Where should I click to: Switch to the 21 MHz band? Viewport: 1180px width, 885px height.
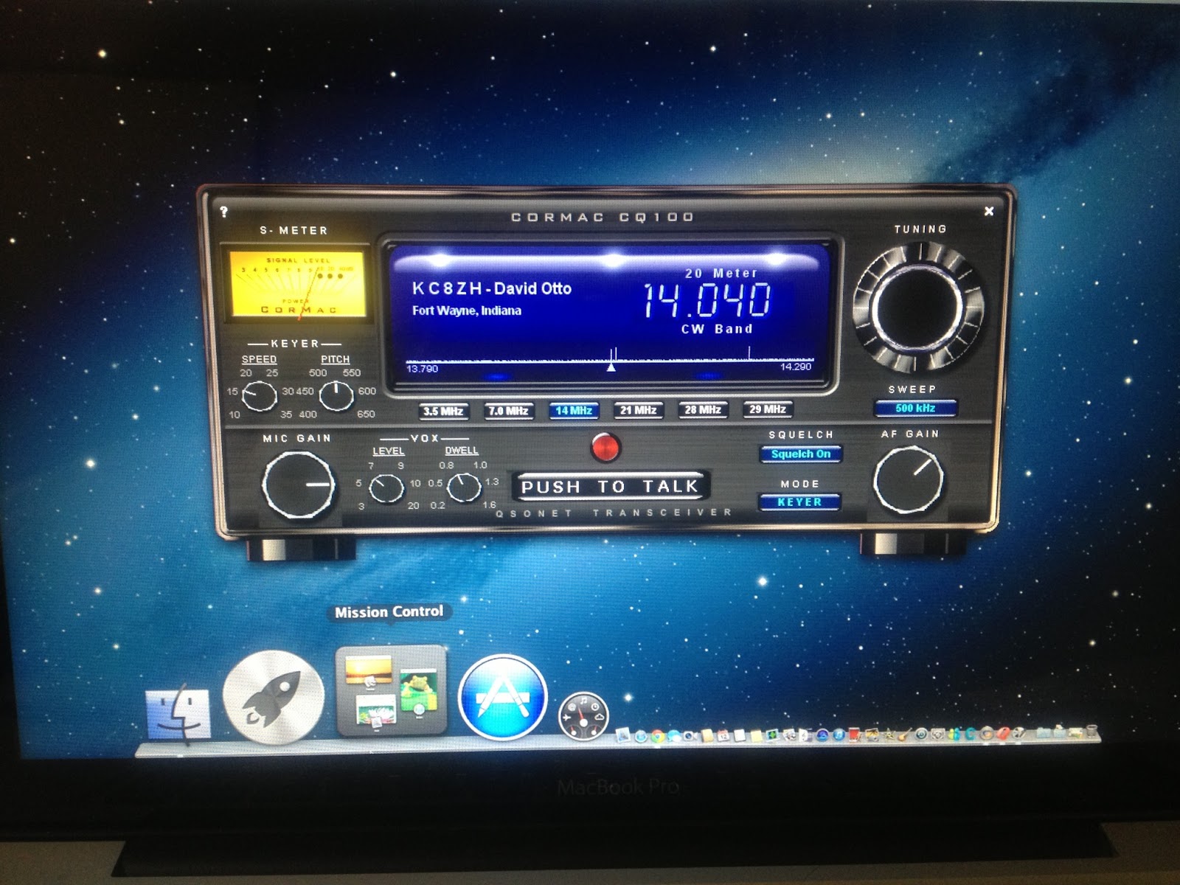(x=639, y=410)
